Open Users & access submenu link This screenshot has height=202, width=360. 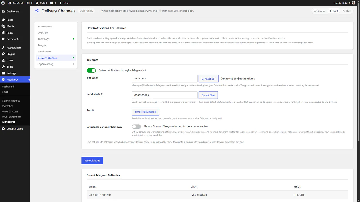click(10, 111)
